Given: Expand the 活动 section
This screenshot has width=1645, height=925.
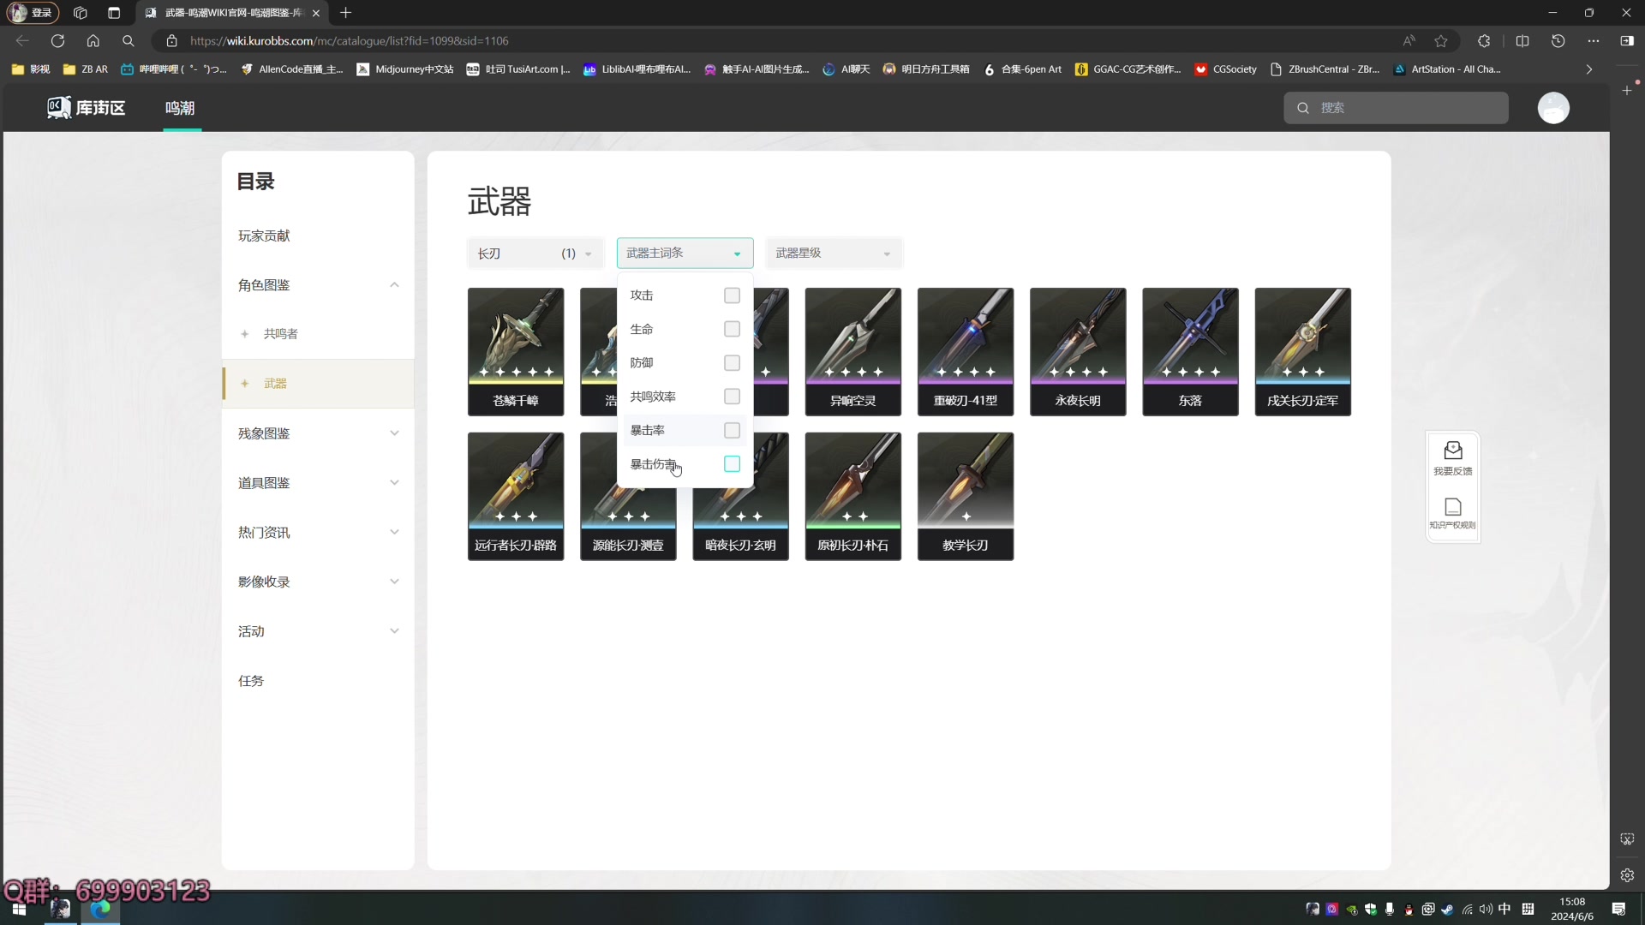Looking at the screenshot, I should pos(394,631).
